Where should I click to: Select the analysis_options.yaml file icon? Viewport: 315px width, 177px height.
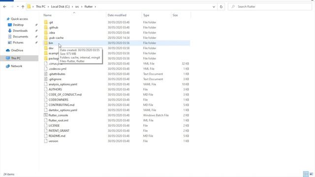pyautogui.click(x=46, y=84)
